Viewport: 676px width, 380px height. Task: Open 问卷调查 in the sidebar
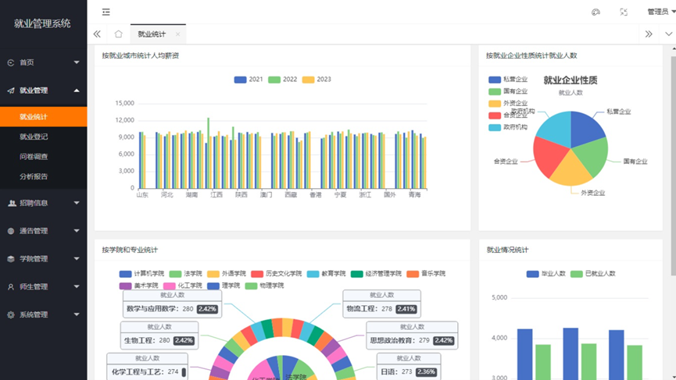[34, 157]
